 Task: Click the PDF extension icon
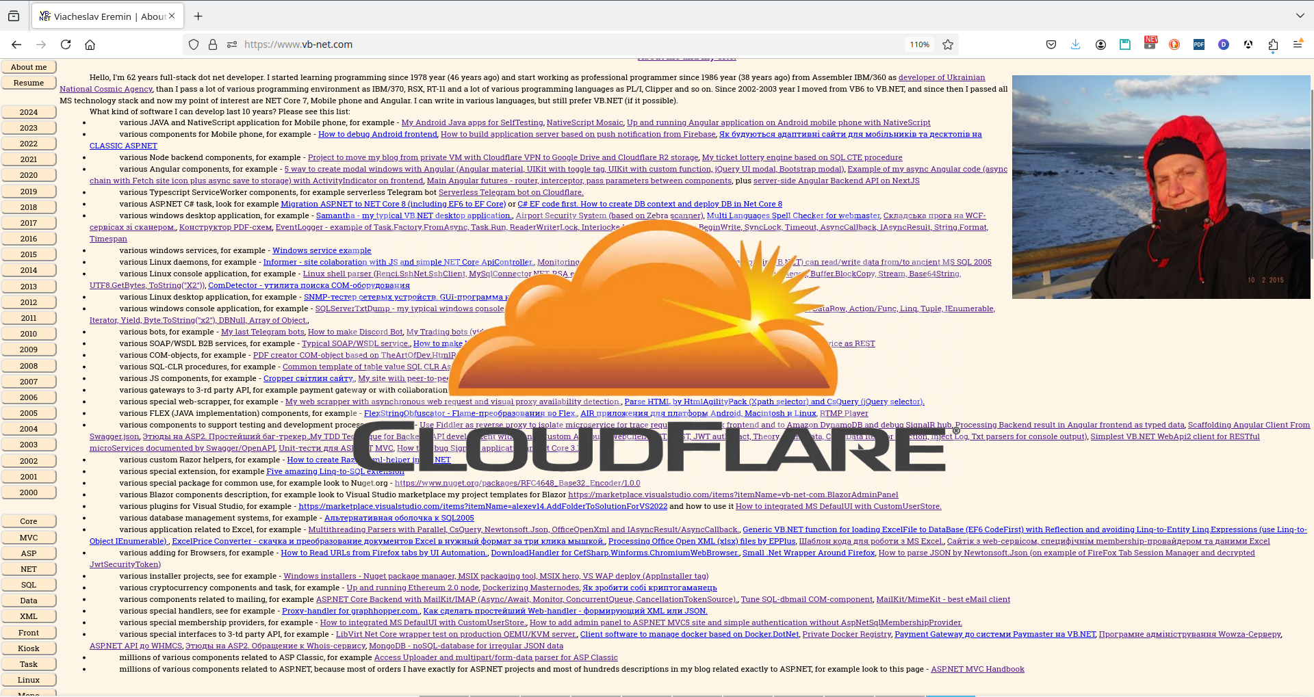click(x=1199, y=44)
